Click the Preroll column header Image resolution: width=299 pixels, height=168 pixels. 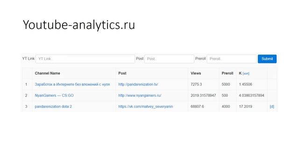[228, 73]
